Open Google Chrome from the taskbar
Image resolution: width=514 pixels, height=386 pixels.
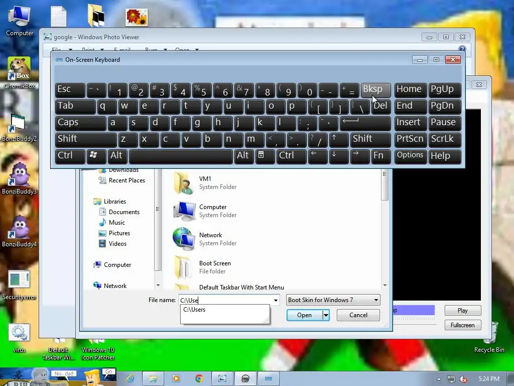199,378
